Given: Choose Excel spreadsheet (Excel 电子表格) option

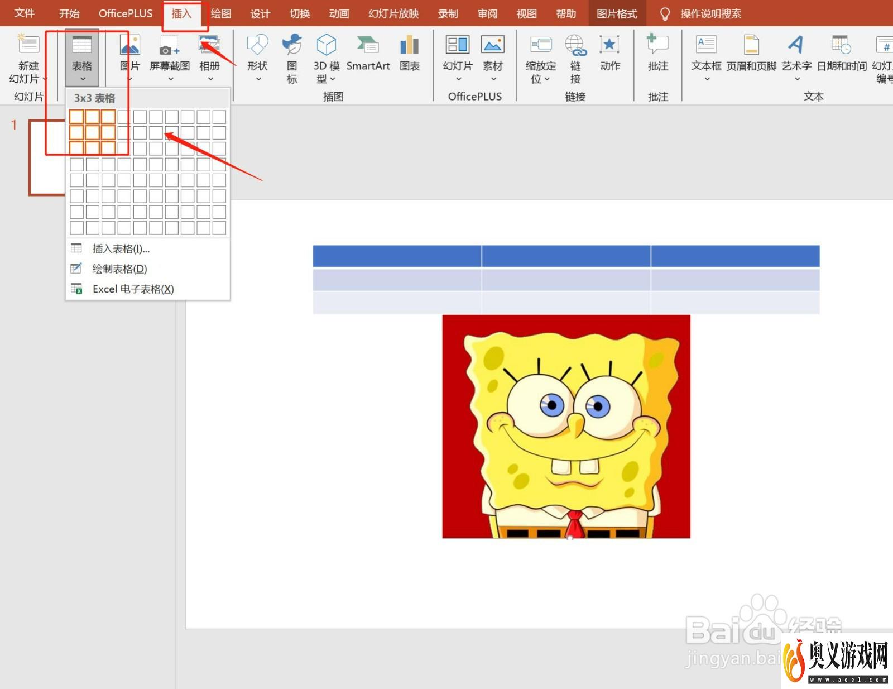Looking at the screenshot, I should [147, 289].
